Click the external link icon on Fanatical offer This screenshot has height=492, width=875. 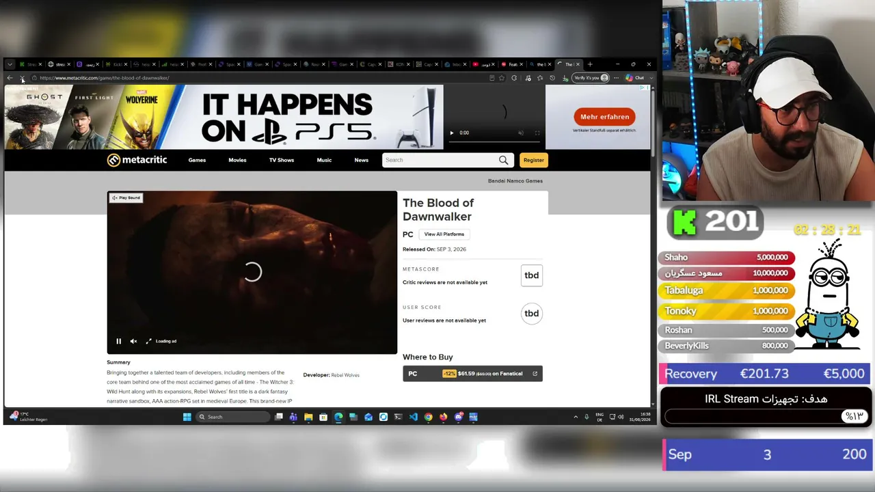tap(535, 374)
